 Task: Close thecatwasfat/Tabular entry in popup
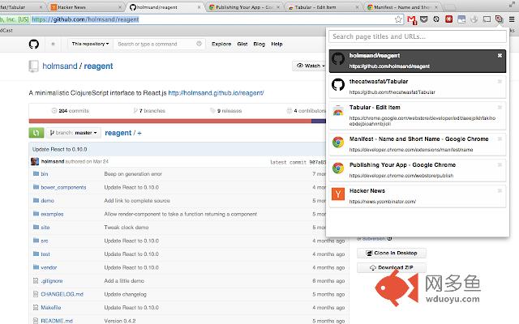[x=500, y=81]
